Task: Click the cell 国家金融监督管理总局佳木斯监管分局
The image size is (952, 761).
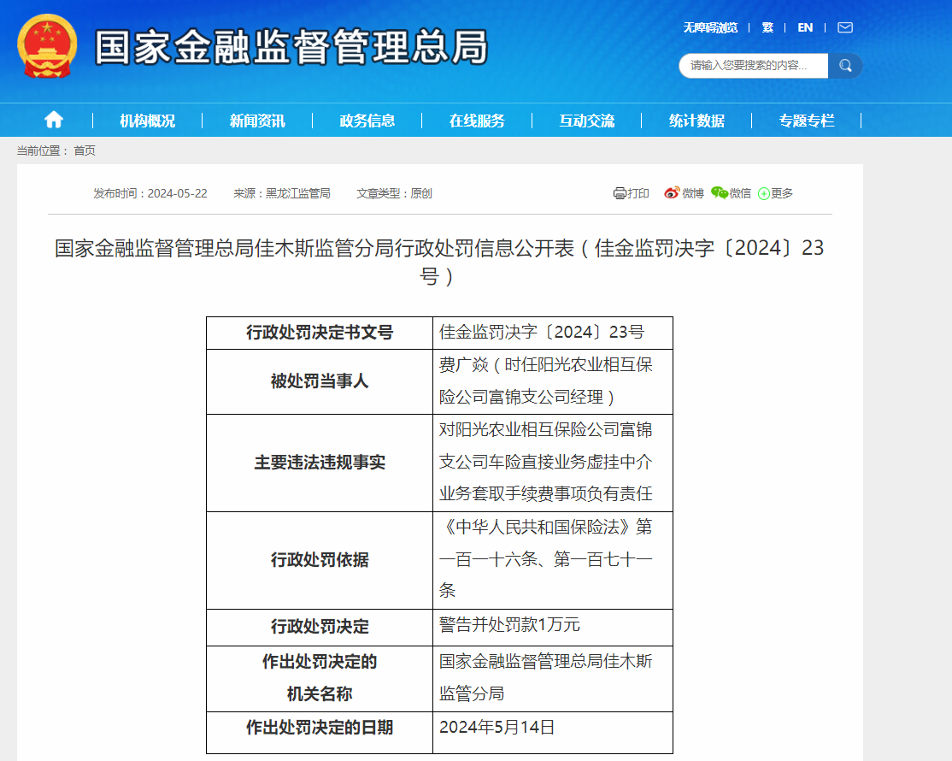Action: tap(553, 678)
